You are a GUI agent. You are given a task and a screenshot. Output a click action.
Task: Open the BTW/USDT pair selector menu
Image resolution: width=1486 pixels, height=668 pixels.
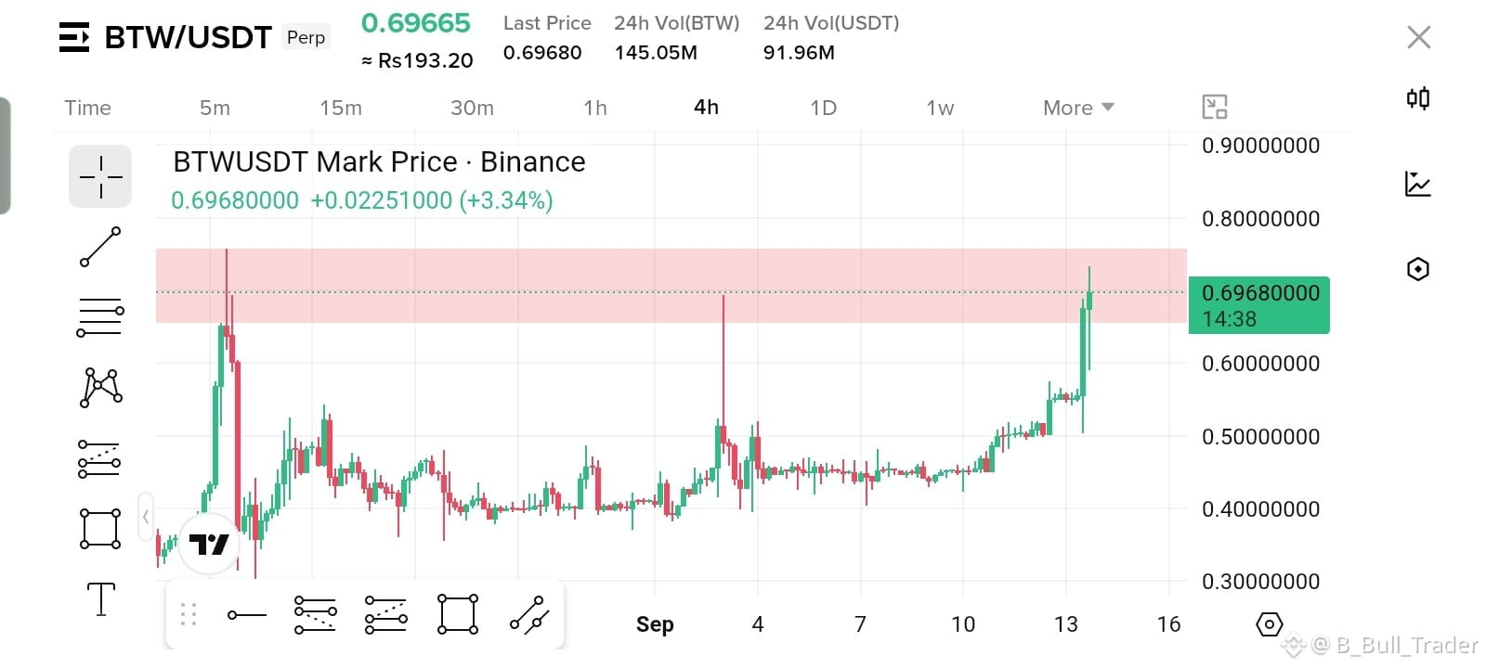point(74,37)
